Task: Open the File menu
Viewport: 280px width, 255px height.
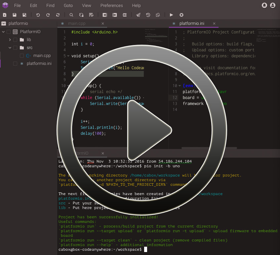Action: coord(17,6)
